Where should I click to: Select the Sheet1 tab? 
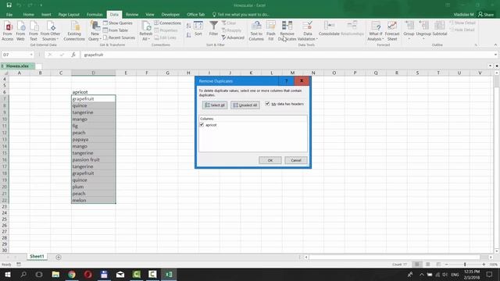click(37, 257)
